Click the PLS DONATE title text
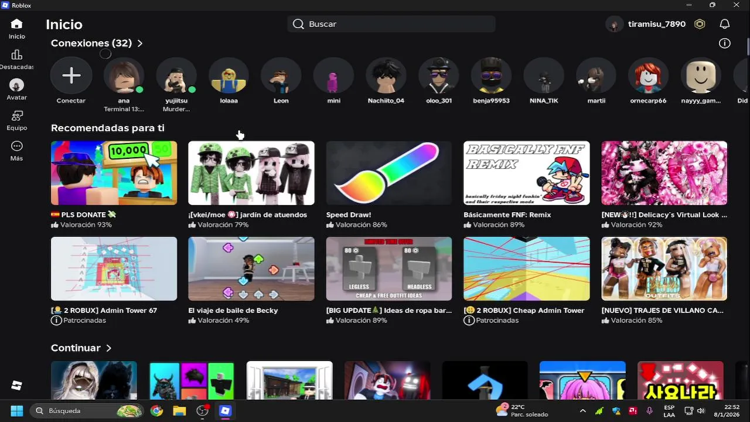 [84, 215]
